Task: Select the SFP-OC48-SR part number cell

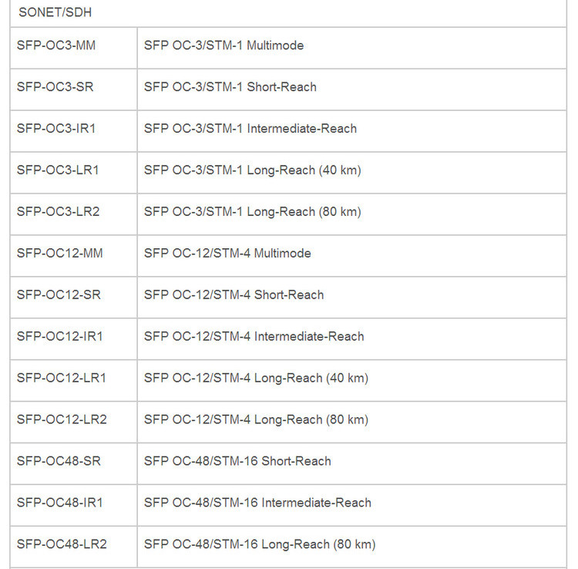Action: point(59,462)
